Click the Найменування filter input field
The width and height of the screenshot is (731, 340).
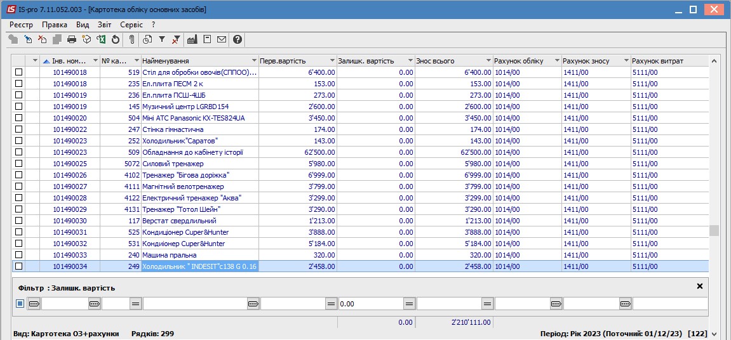pyautogui.click(x=196, y=304)
